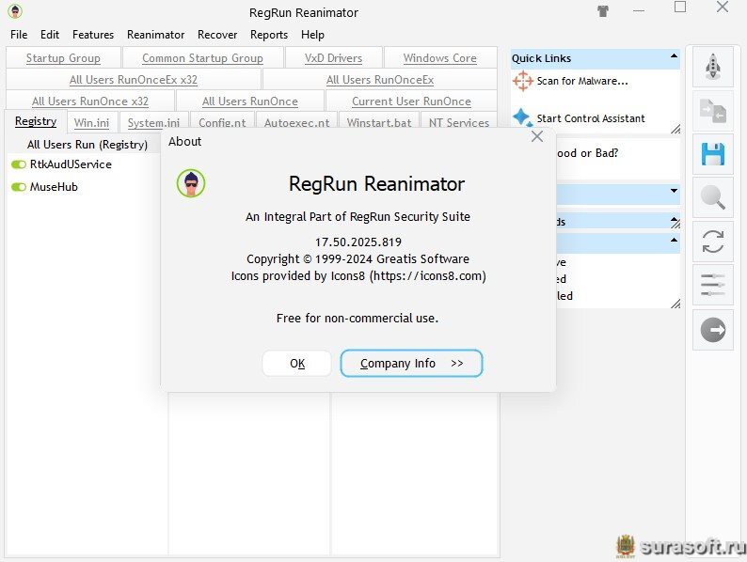The width and height of the screenshot is (747, 562).
Task: Select MuseHub entry in list
Action: [x=54, y=187]
